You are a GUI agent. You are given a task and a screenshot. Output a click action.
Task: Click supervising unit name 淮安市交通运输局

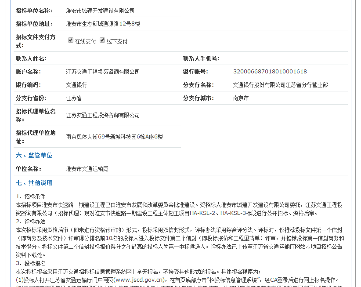click(87, 169)
